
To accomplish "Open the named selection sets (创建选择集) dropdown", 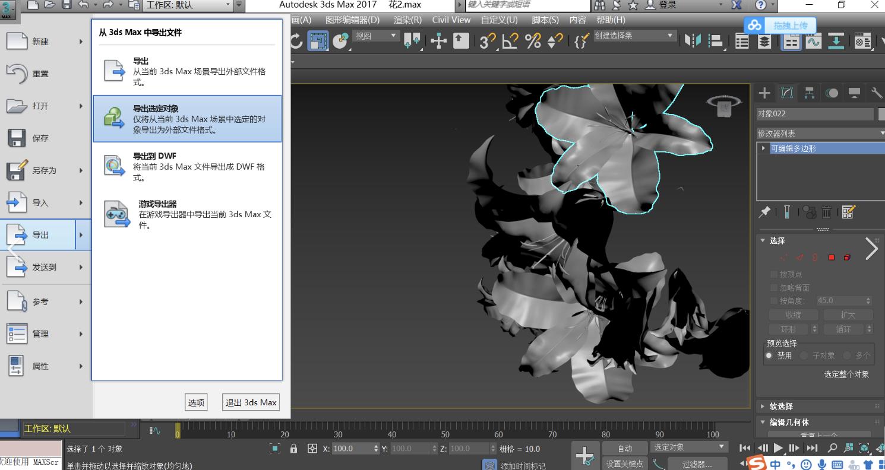I will [x=636, y=36].
